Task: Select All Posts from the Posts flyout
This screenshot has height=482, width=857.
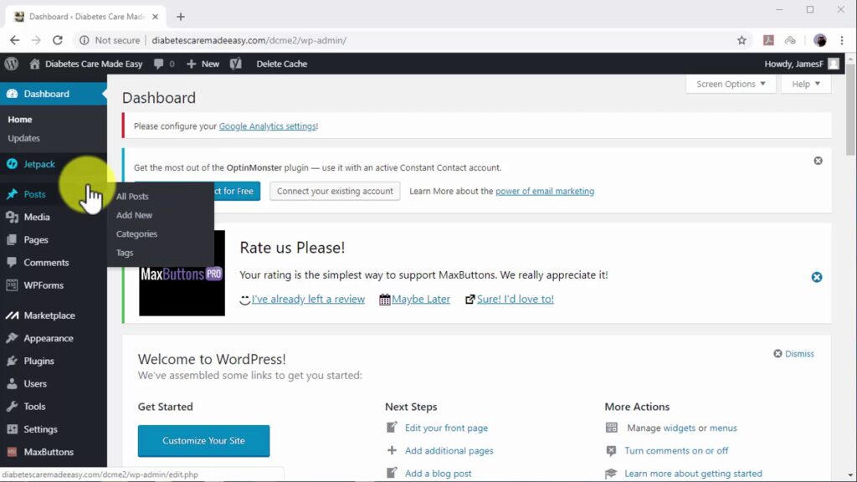Action: point(132,196)
